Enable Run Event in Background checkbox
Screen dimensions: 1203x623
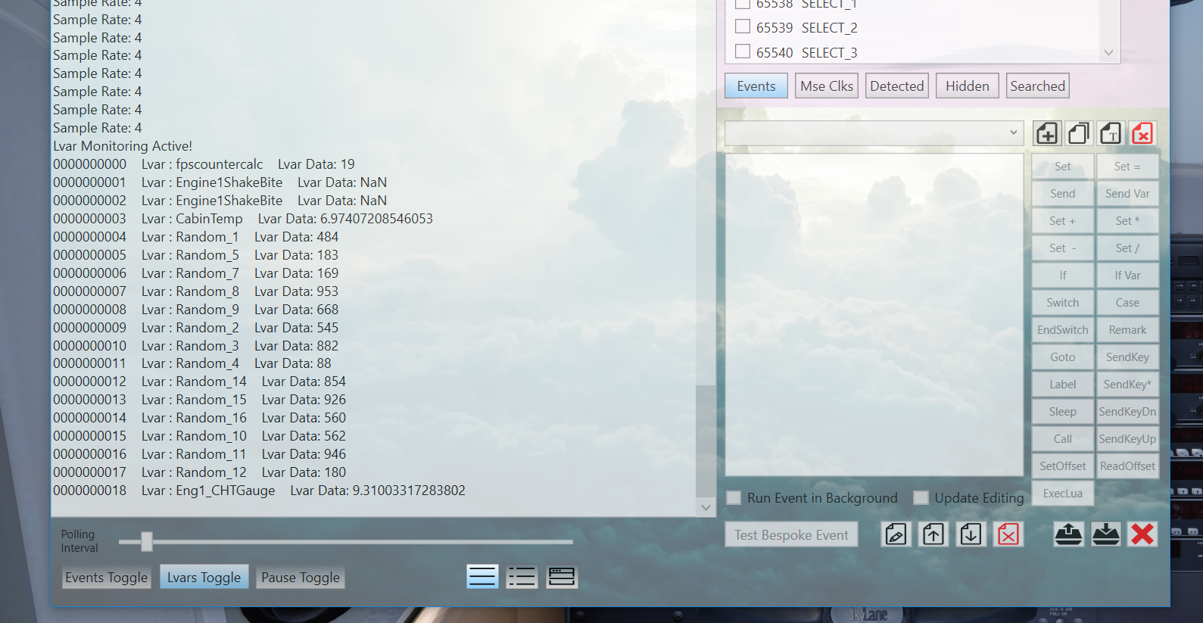734,498
